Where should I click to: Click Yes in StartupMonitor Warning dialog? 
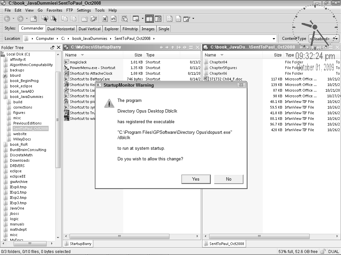click(x=196, y=179)
